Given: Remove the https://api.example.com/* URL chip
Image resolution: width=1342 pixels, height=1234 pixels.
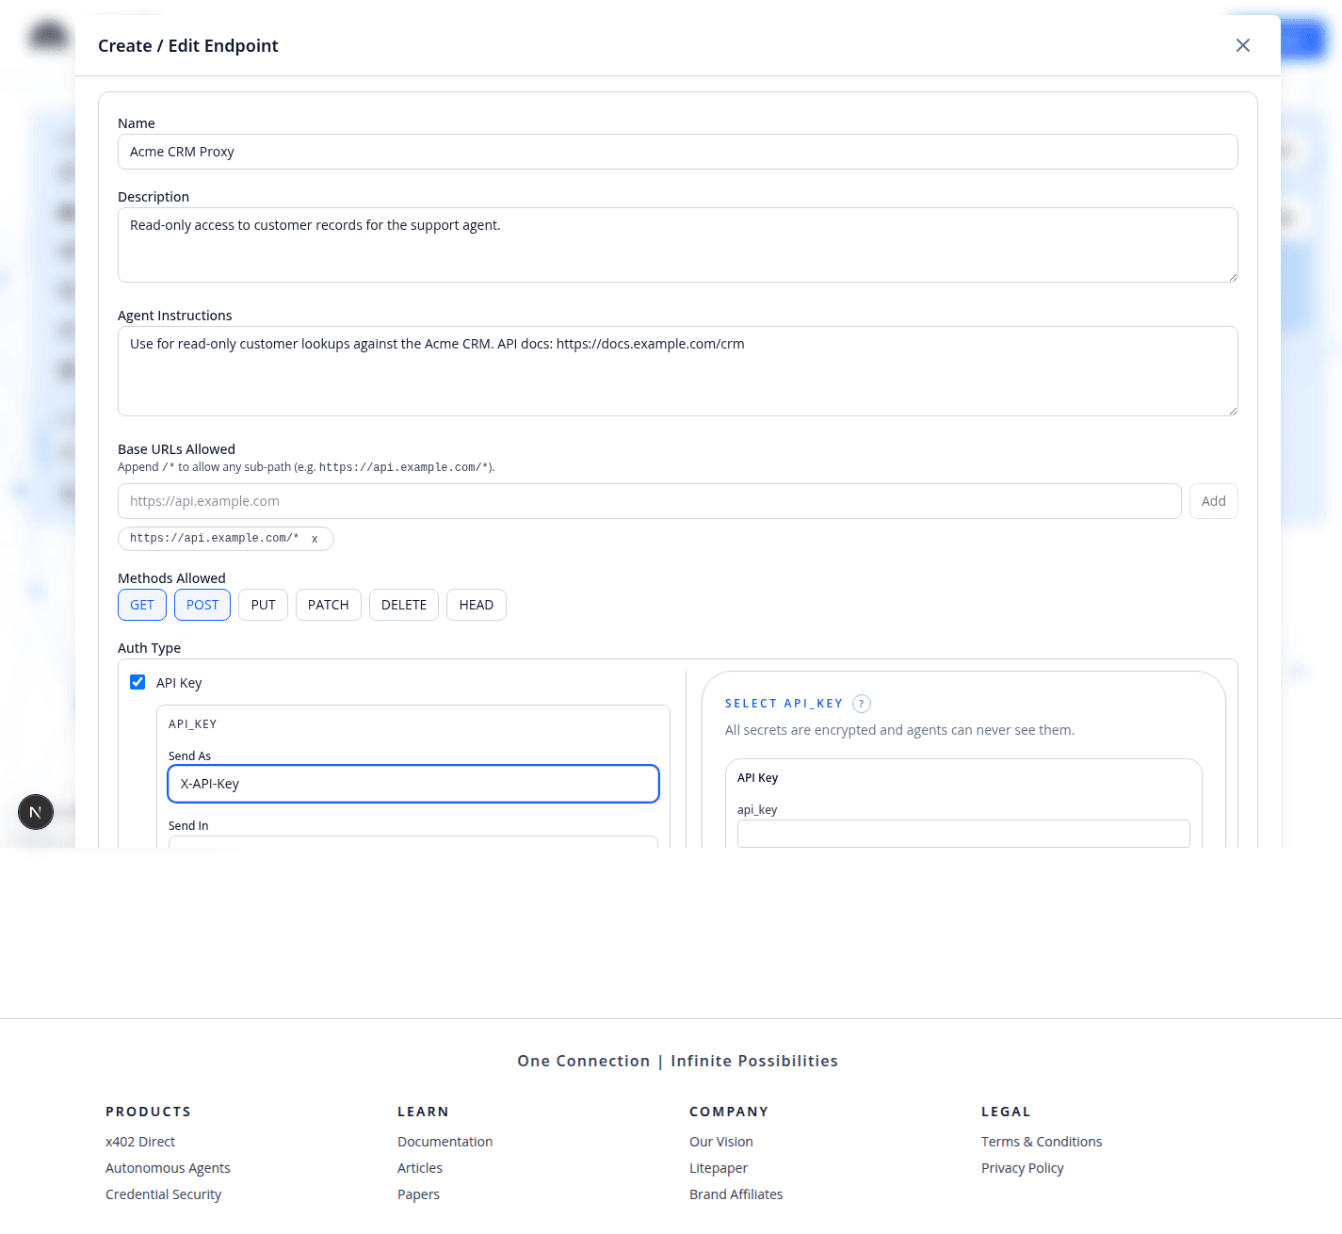Looking at the screenshot, I should tap(315, 539).
